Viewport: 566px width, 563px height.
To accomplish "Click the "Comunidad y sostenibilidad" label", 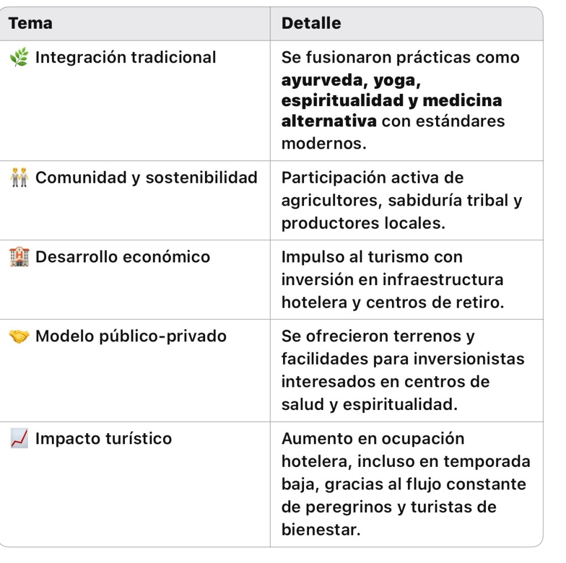I will (146, 178).
